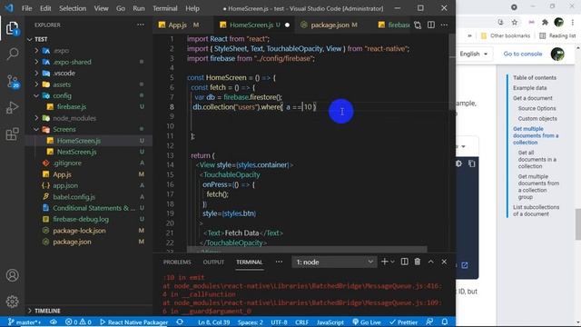Open the Run and Debug view
Viewport: 581px width, 327px height.
click(12, 107)
